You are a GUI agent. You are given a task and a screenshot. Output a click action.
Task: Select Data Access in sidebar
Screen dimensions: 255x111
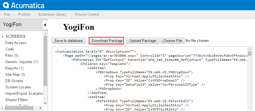(x=16, y=43)
